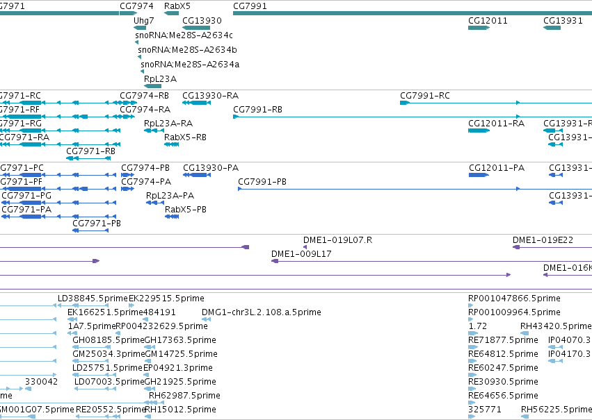This screenshot has width=592, height=420.
Task: Click EST RE60247.5prime
Action: coord(503,369)
